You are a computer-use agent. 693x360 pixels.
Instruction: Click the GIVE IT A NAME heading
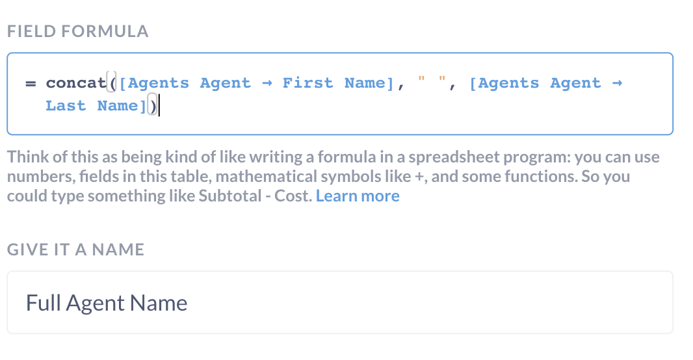(75, 250)
